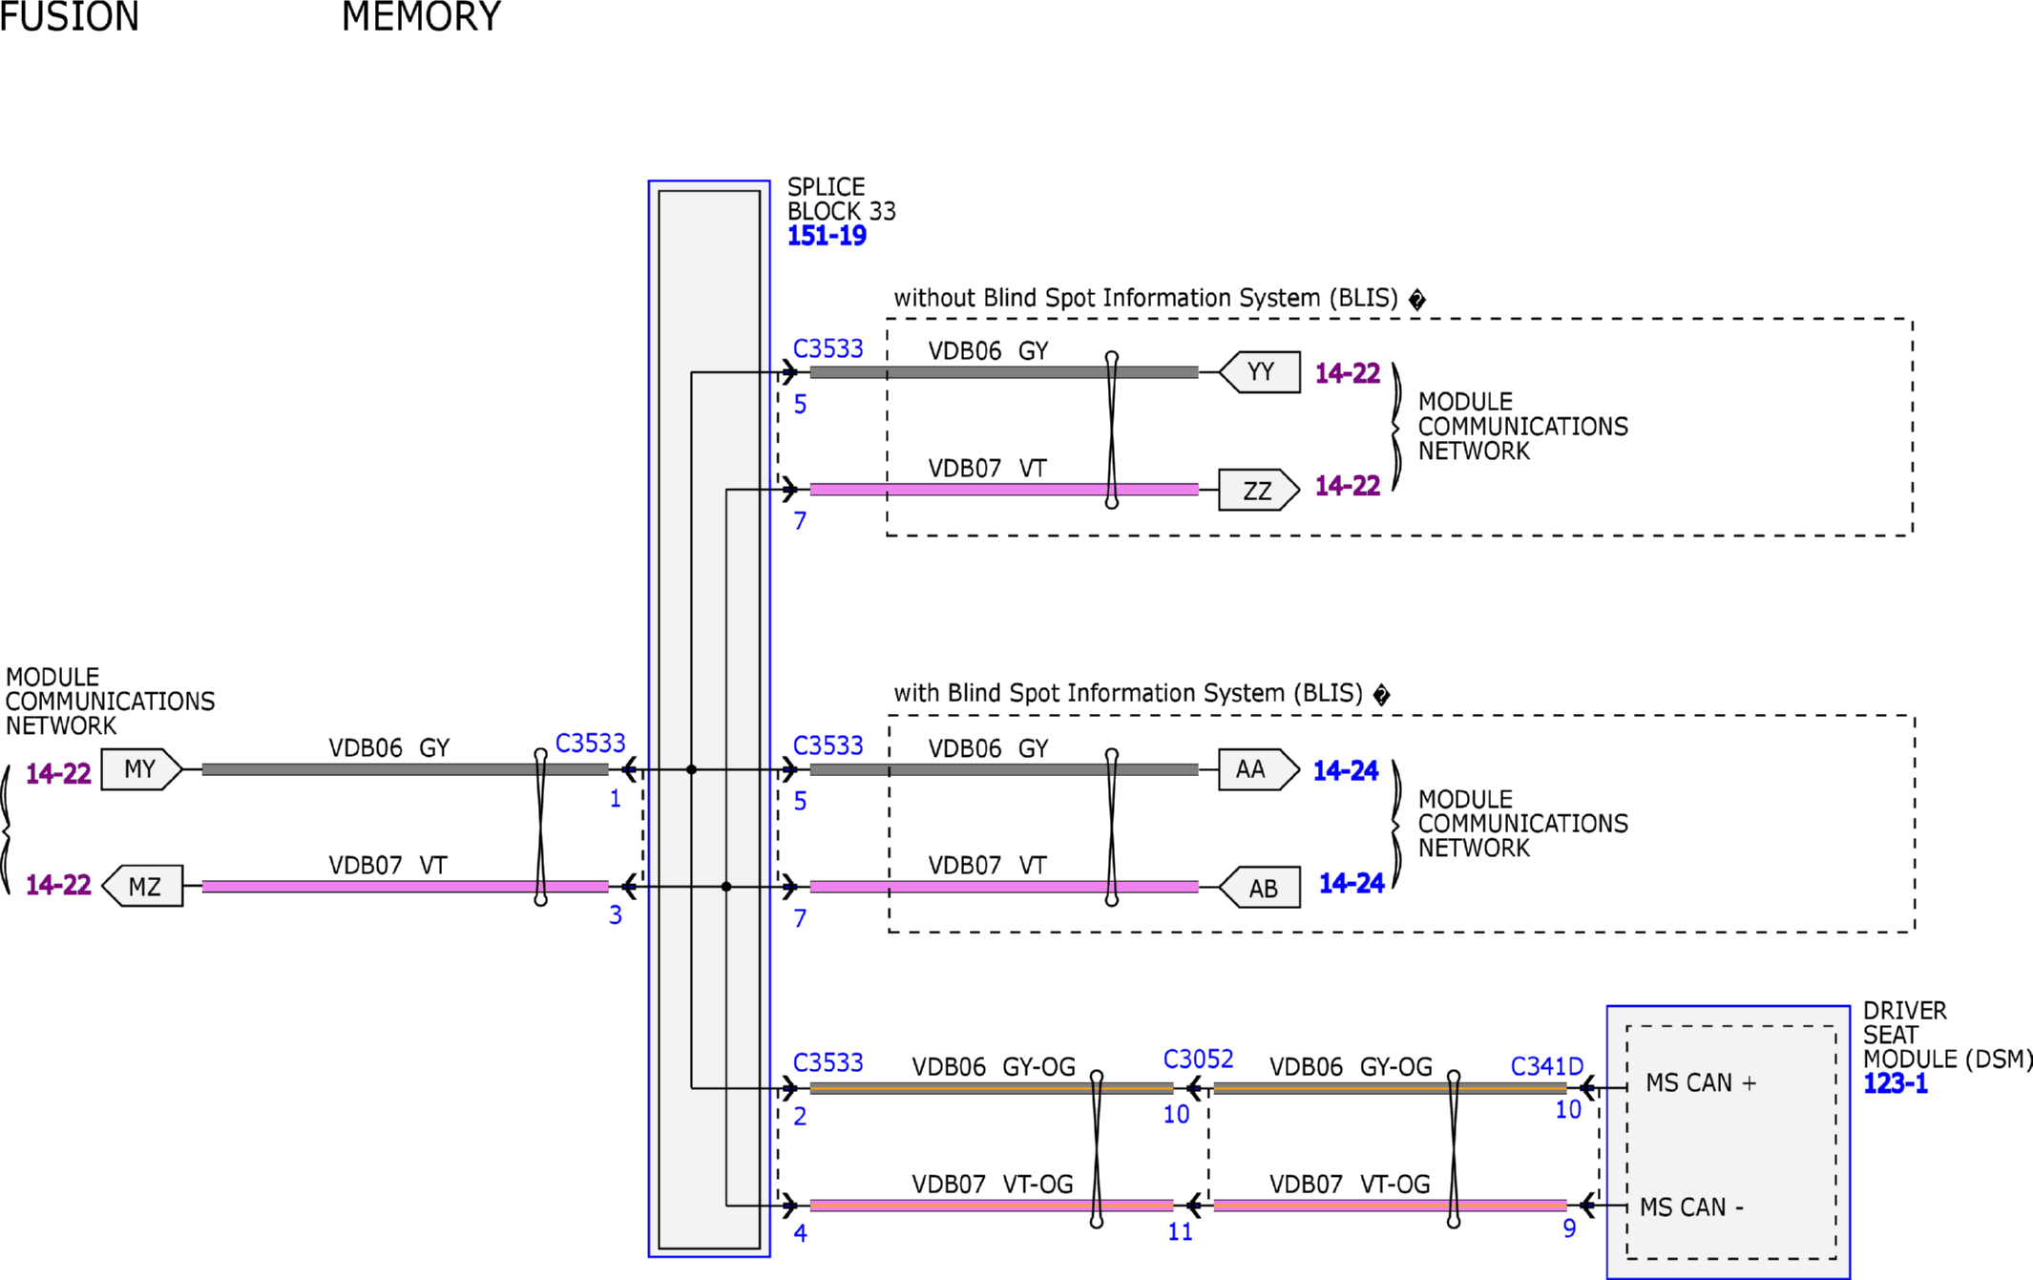
Task: Select VDB07 VT-OG label left of pin 11
Action: [x=993, y=1185]
